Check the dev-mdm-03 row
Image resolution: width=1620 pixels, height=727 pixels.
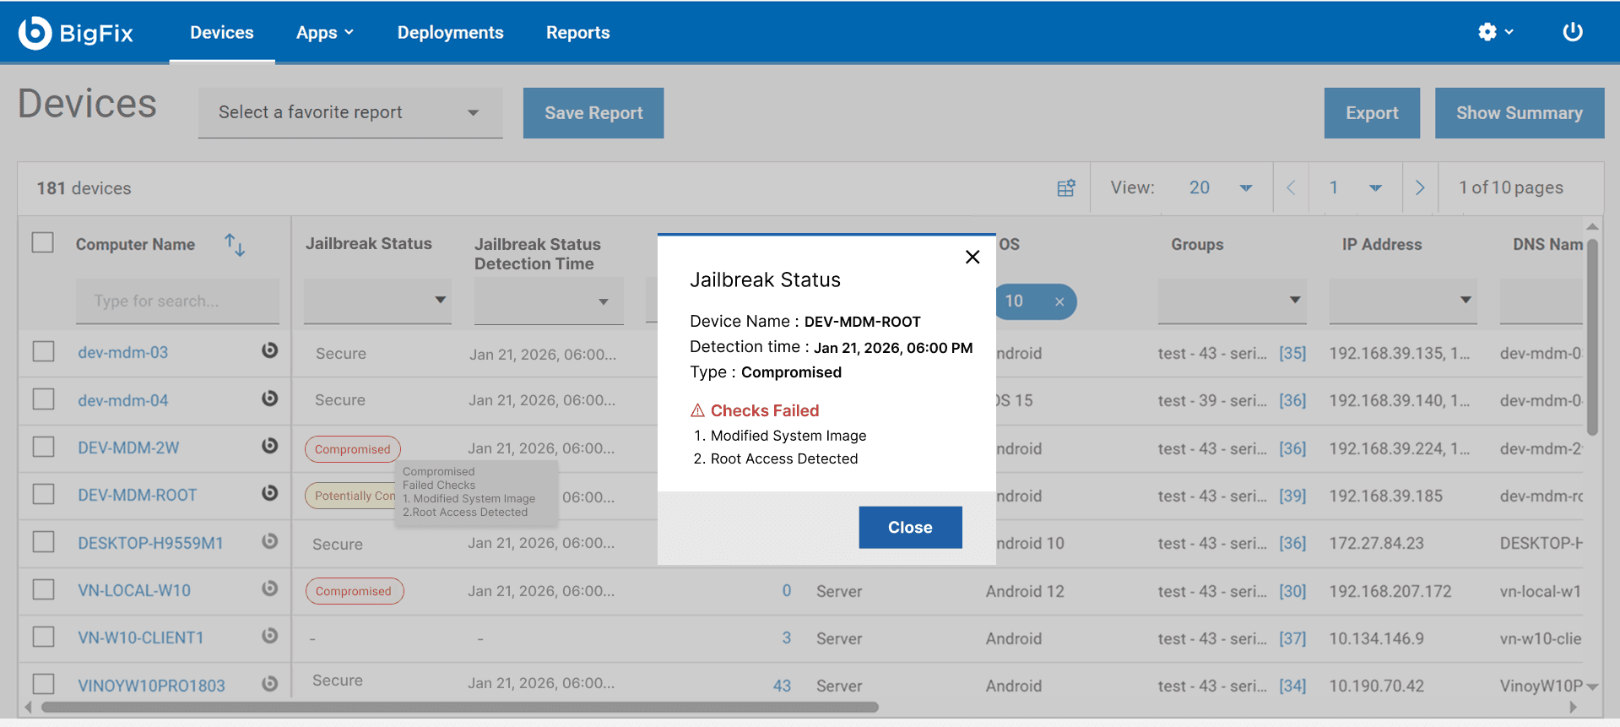(43, 351)
